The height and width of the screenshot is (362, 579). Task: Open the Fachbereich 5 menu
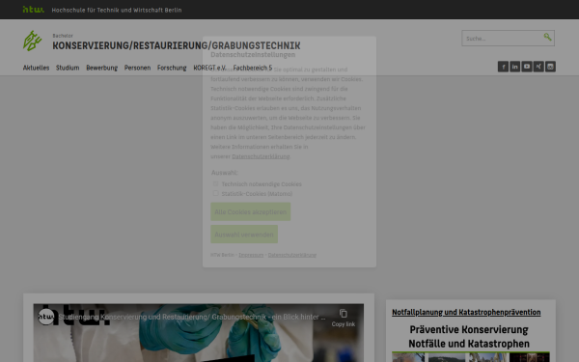253,68
